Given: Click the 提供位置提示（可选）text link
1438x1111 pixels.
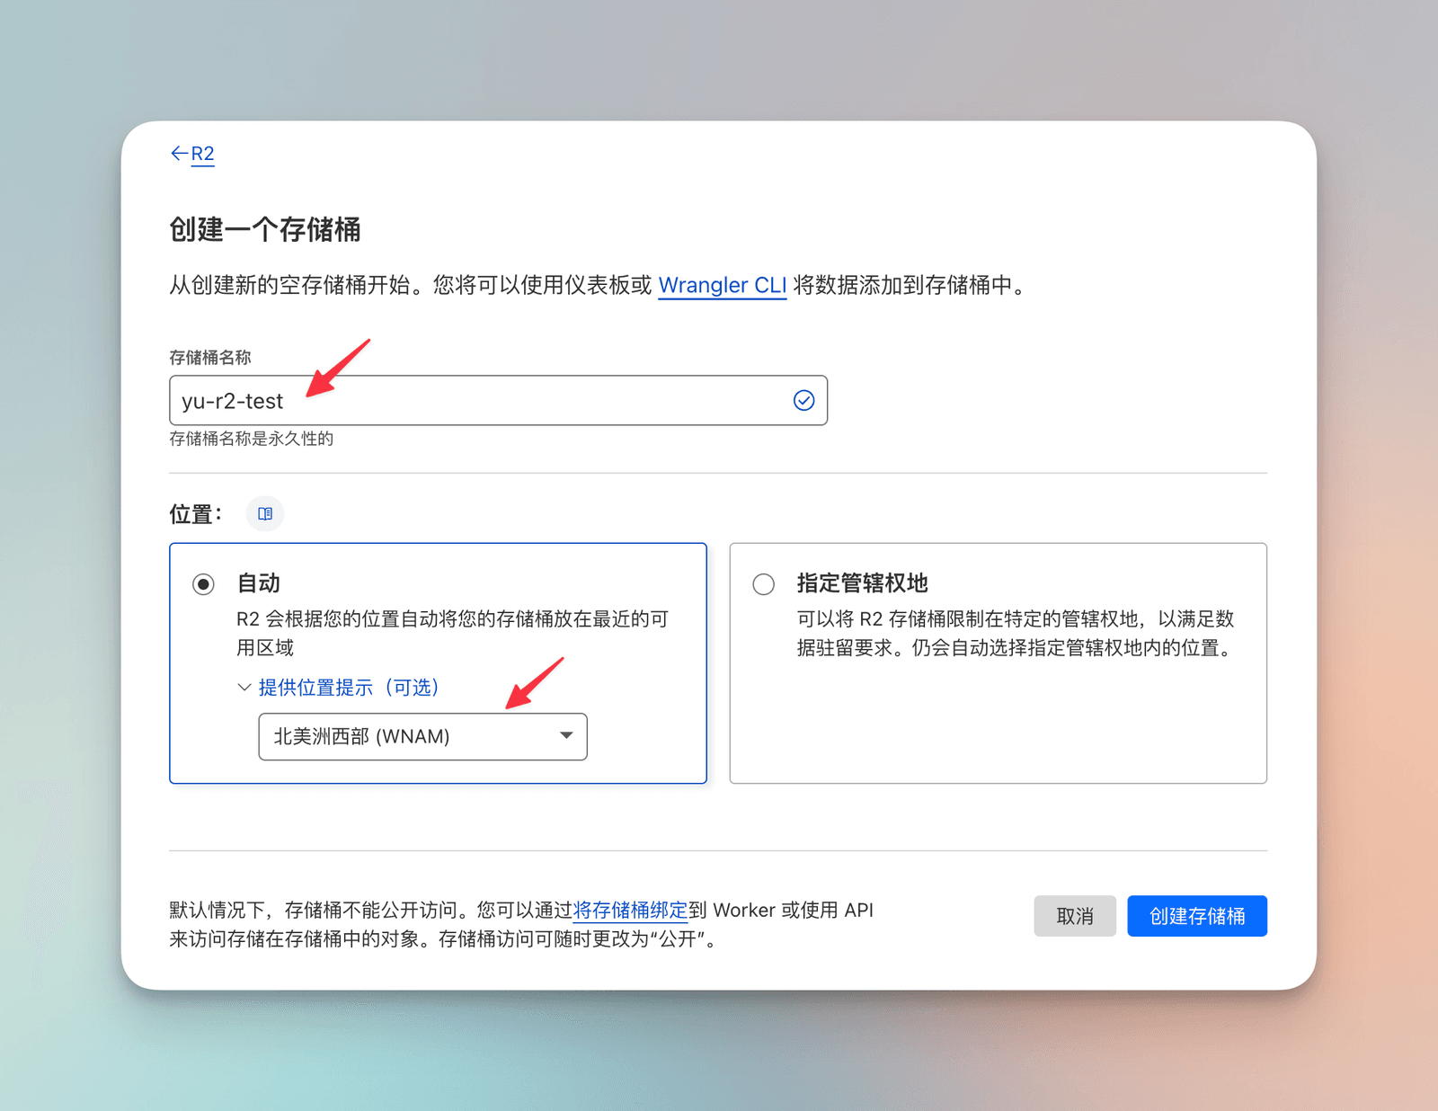Looking at the screenshot, I should click(x=349, y=688).
